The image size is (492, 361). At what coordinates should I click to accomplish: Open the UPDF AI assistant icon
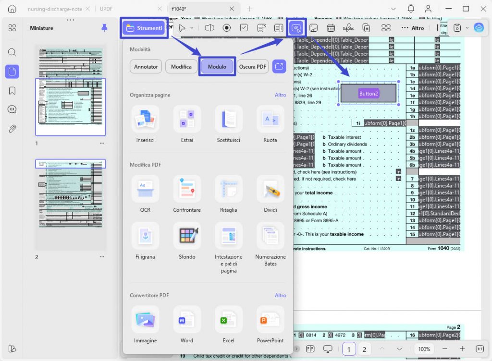479,27
